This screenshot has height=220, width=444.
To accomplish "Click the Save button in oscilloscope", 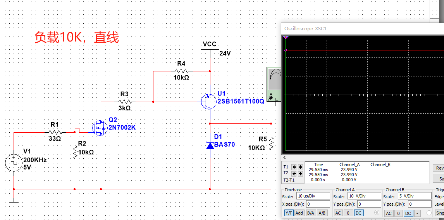I will click(x=439, y=179).
